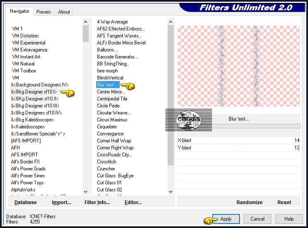Screen dimensions: 308x228
Task: Select category Alf's Power Toys
Action: (x=27, y=183)
